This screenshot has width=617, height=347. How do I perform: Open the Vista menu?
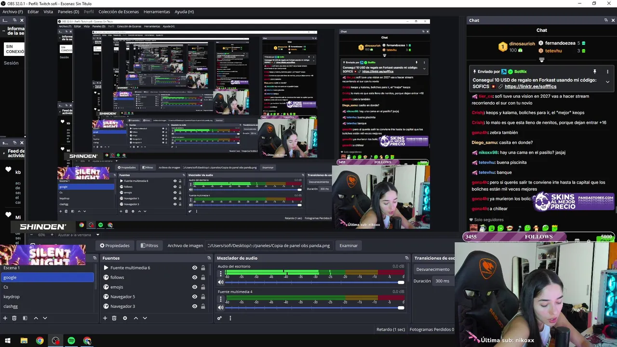click(48, 12)
